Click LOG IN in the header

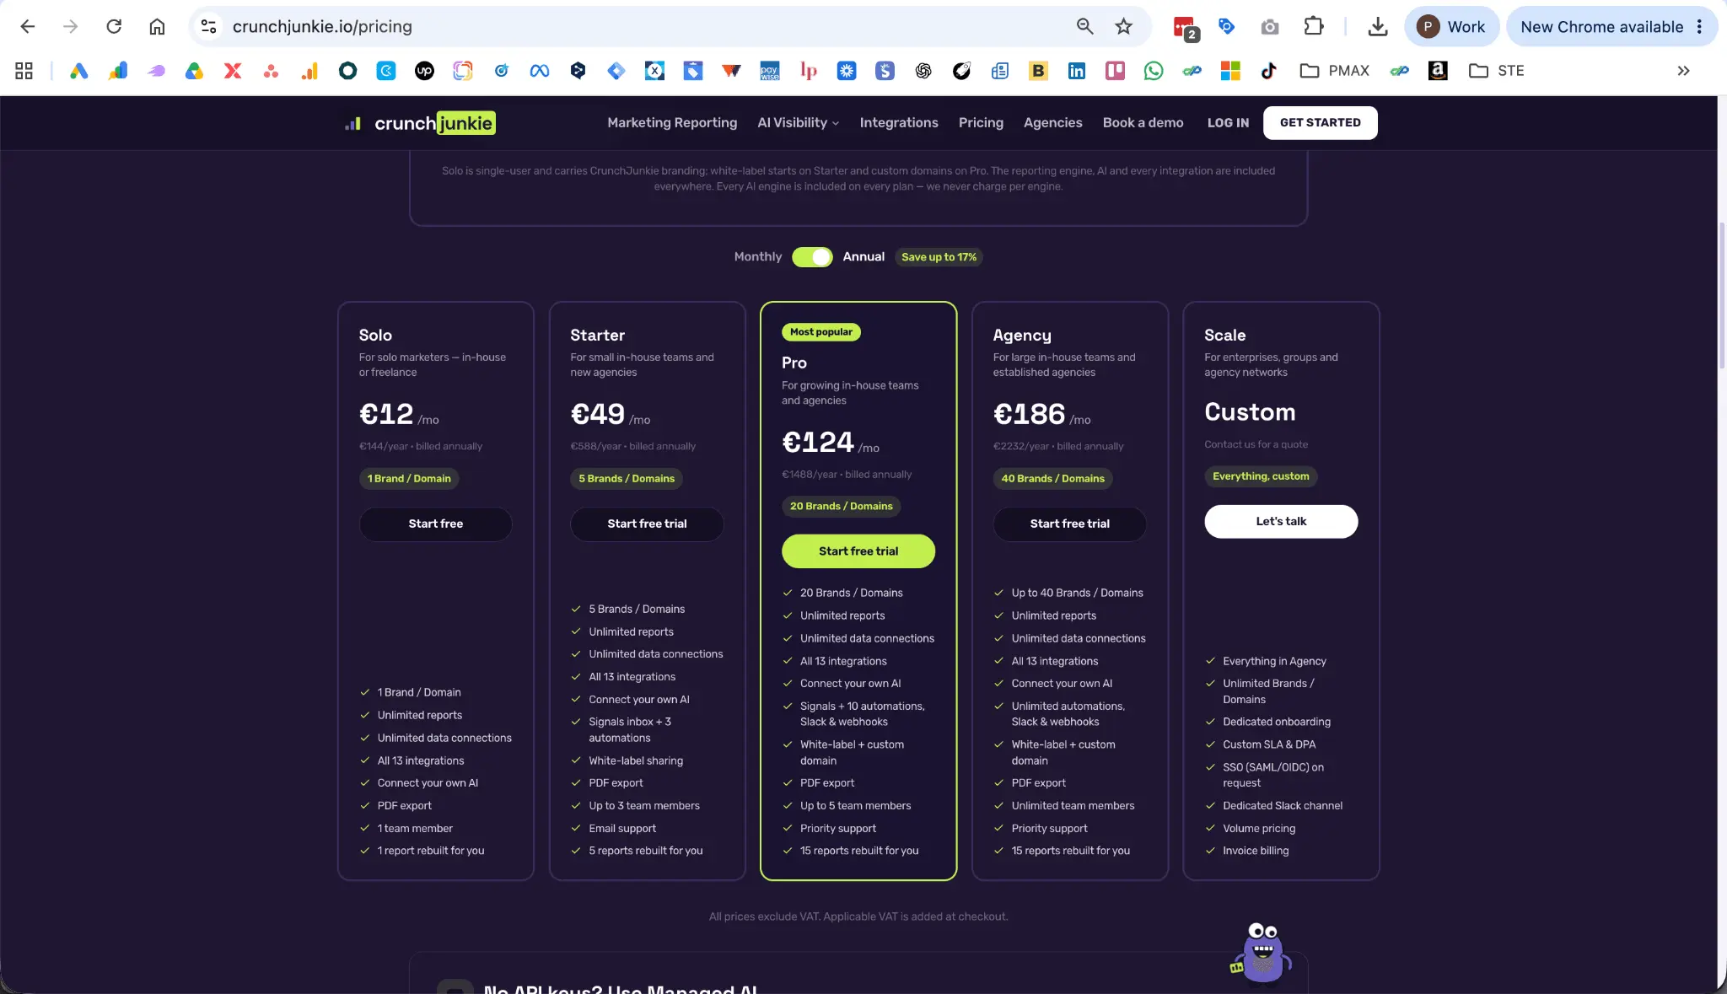[1228, 123]
